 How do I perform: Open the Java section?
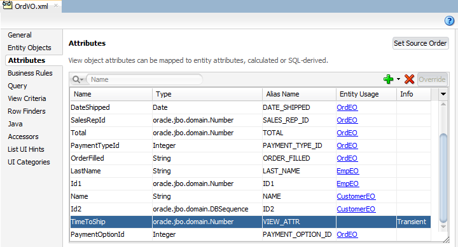(15, 124)
